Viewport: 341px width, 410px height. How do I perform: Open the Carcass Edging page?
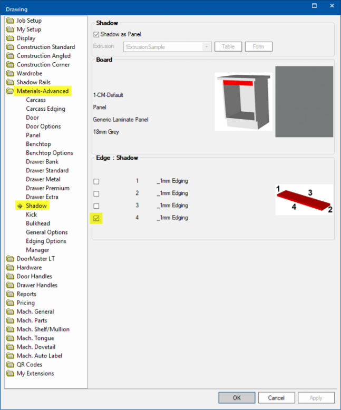45,109
